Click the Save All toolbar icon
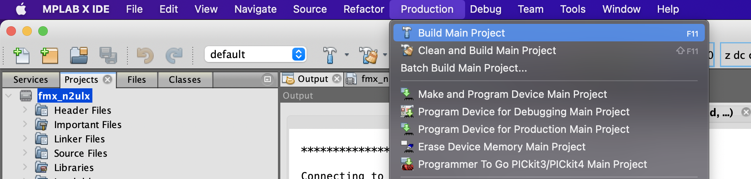The height and width of the screenshot is (179, 751). pyautogui.click(x=108, y=55)
